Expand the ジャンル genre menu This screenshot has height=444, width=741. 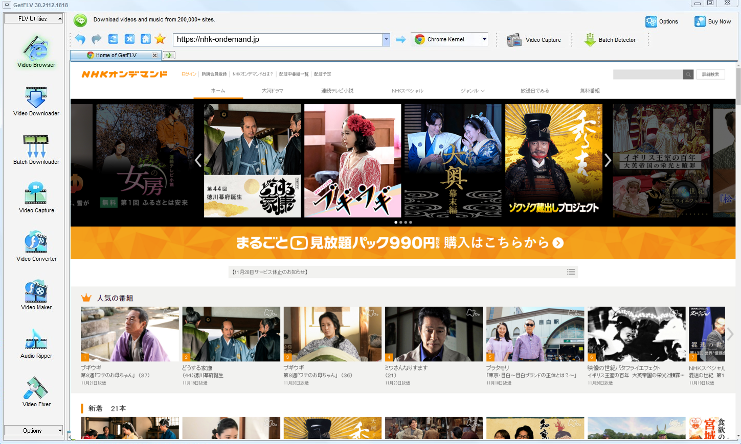(473, 91)
